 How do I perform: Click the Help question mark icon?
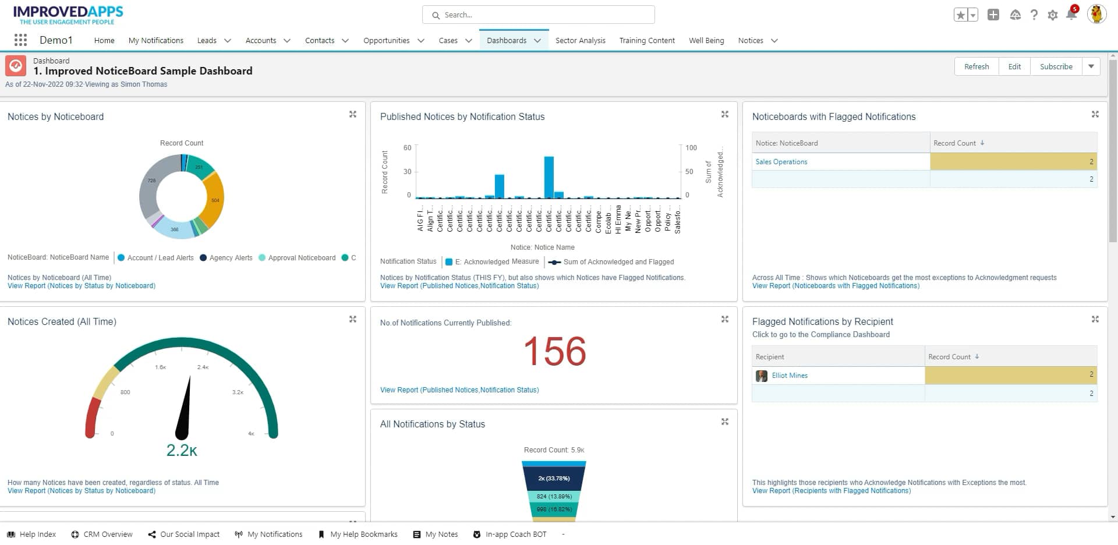[1034, 15]
